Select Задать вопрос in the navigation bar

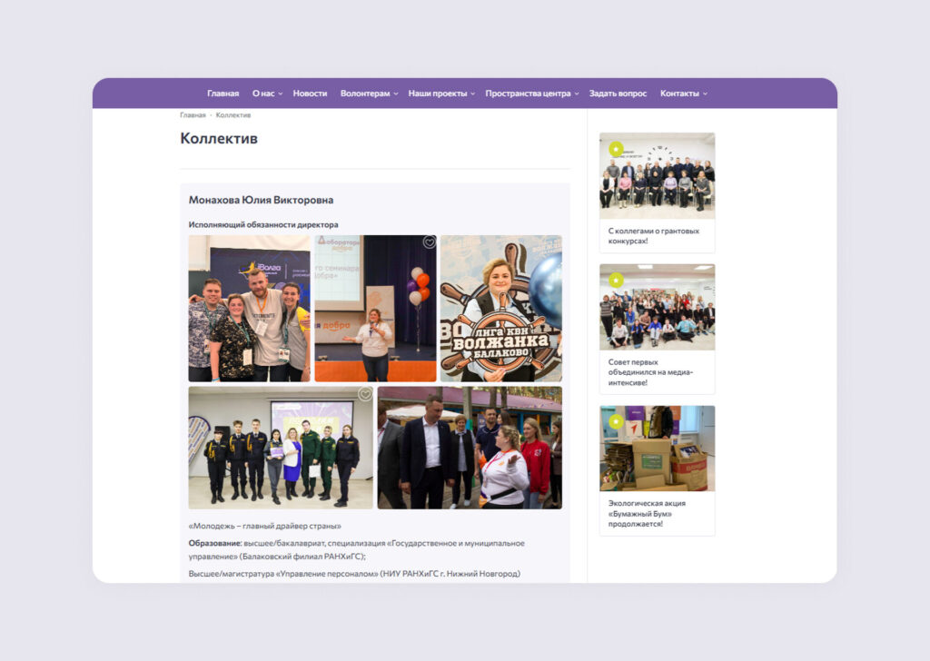(618, 94)
